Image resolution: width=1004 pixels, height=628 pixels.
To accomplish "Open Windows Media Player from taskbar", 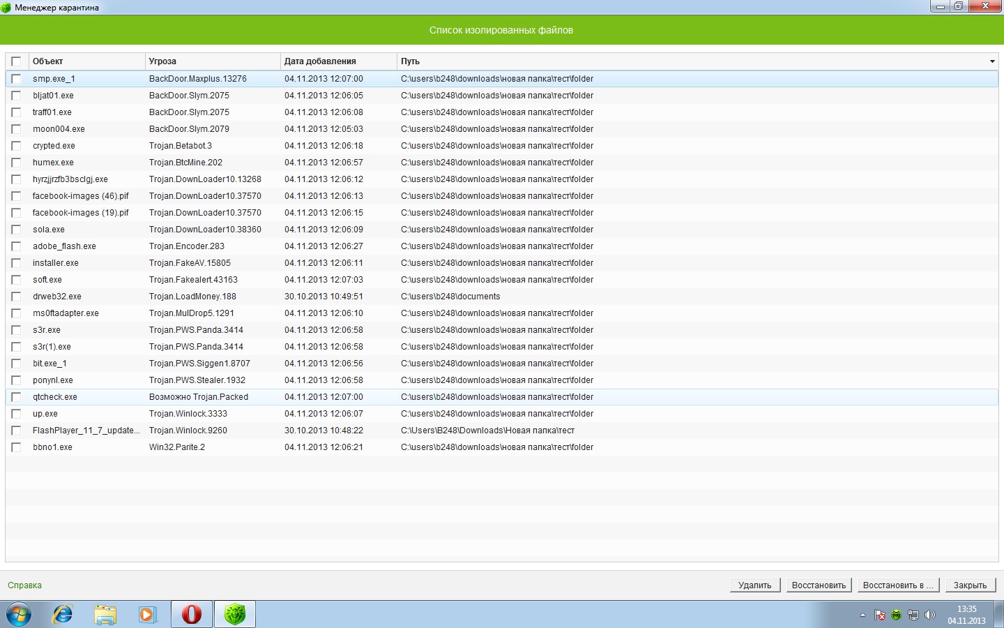I will pos(147,614).
